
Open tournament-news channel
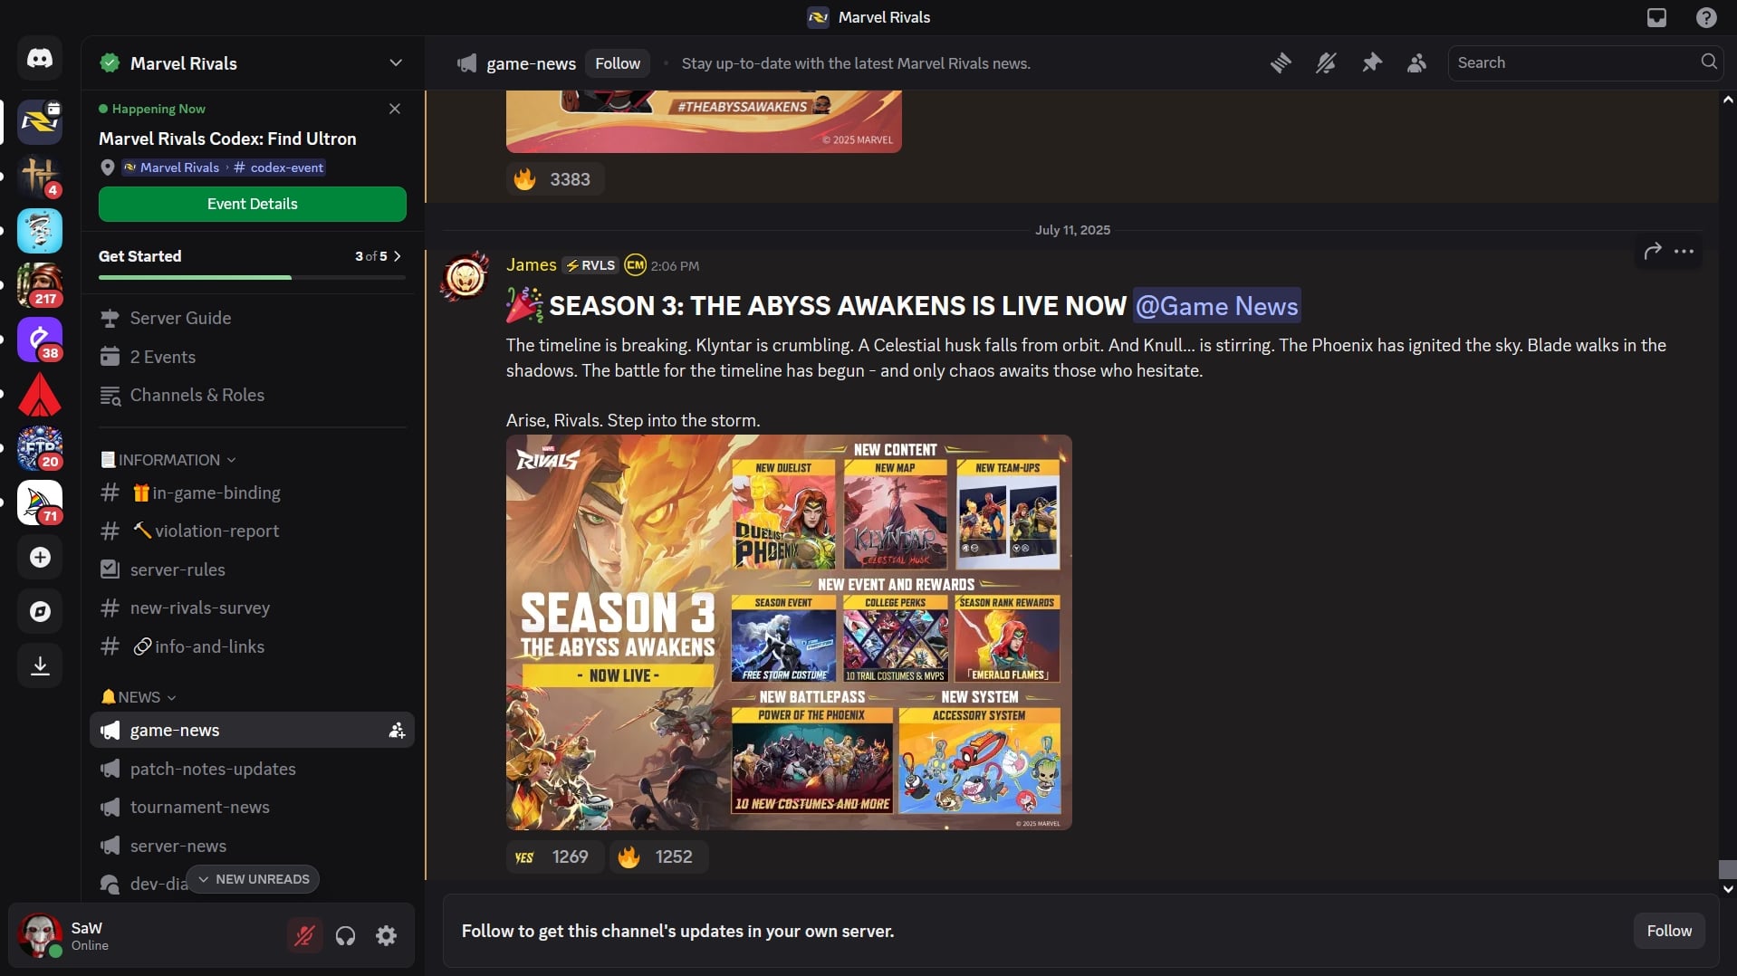coord(253,807)
